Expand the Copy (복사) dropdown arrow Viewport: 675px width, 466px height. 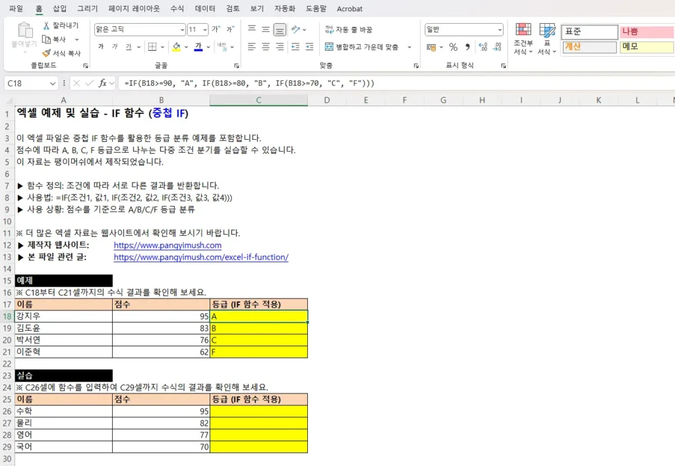(76, 40)
